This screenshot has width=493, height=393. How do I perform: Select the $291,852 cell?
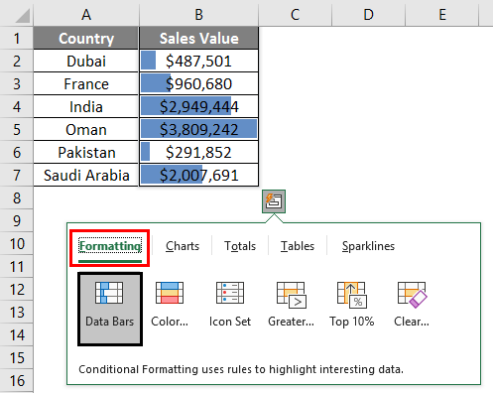[x=198, y=152]
